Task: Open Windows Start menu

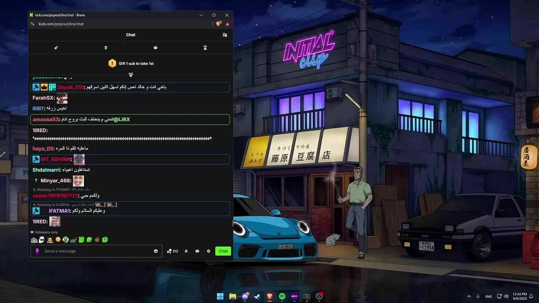Action: click(x=220, y=296)
